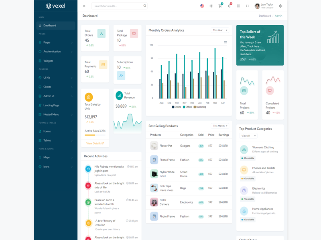Open the apps grid icon
The width and height of the screenshot is (321, 240).
(x=238, y=6)
